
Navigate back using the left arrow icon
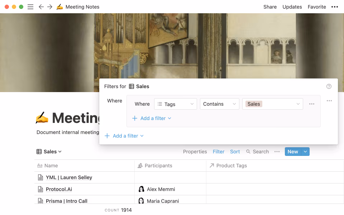(41, 6)
